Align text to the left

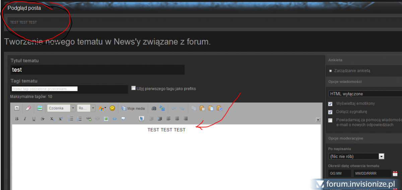coord(169,119)
